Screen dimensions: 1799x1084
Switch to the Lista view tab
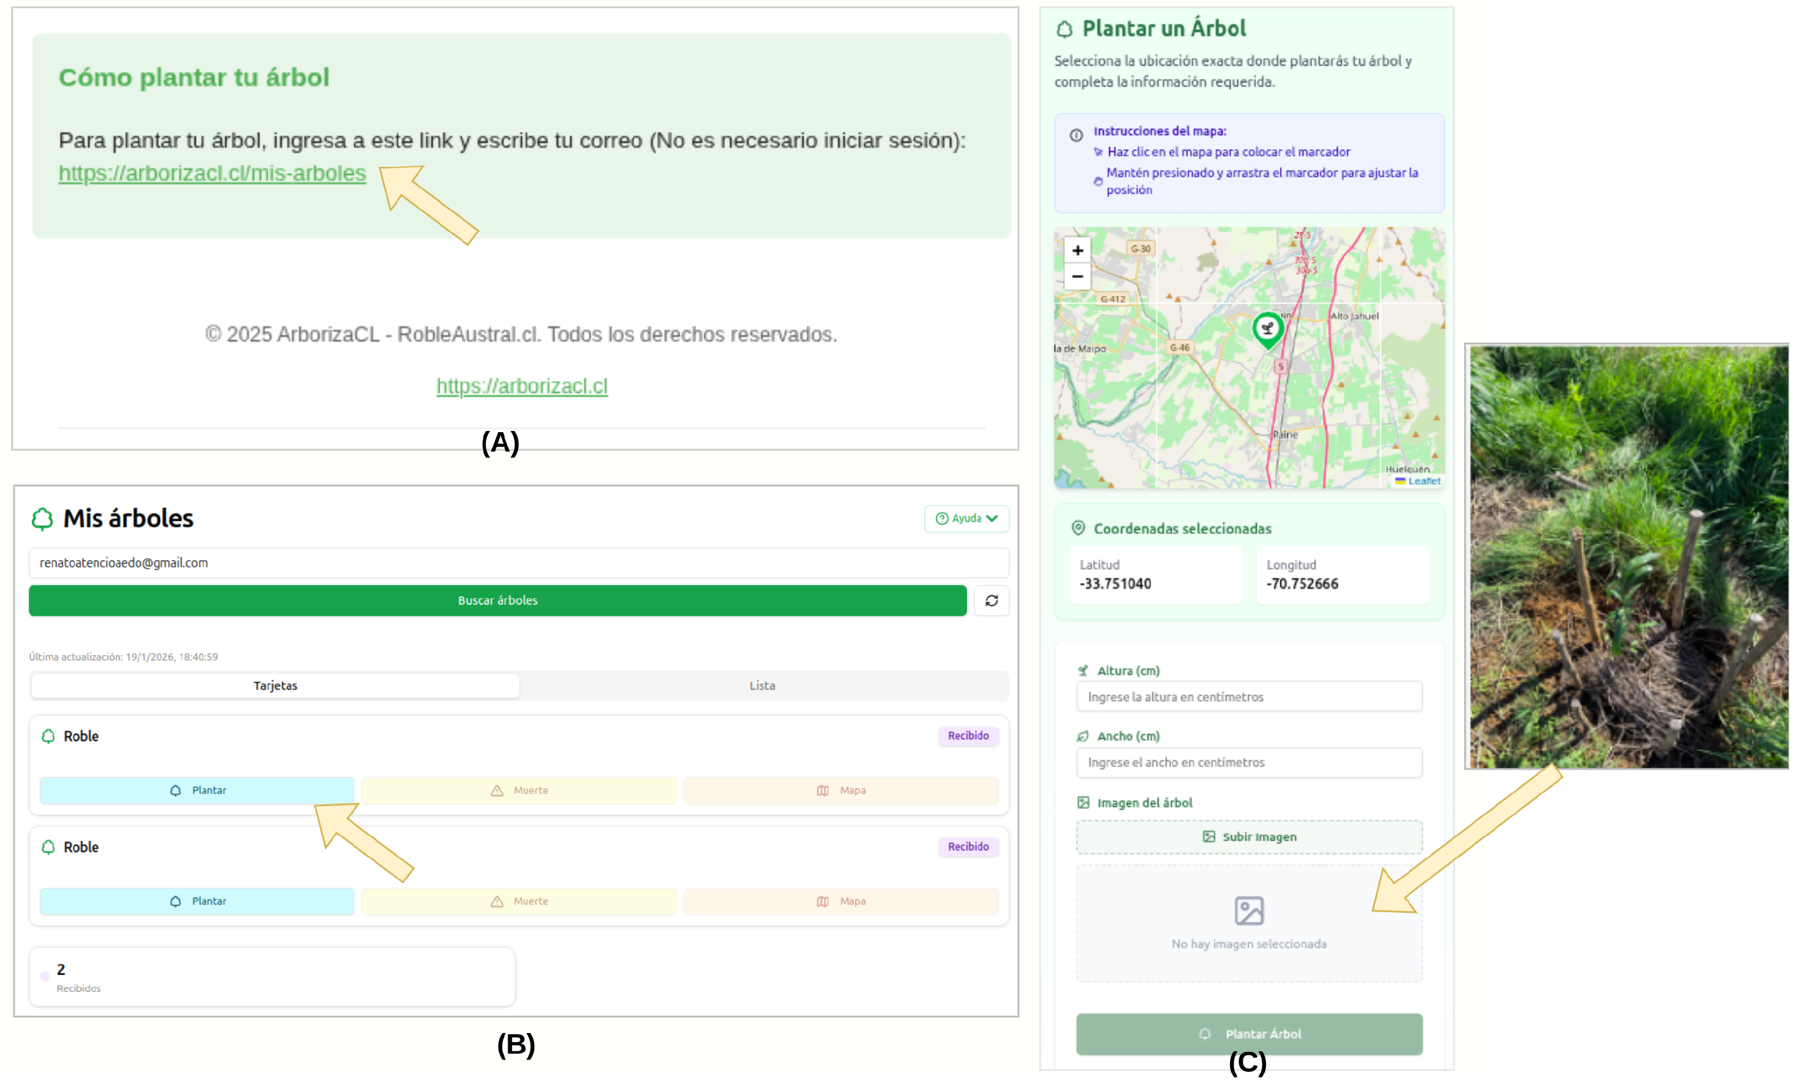tap(761, 685)
